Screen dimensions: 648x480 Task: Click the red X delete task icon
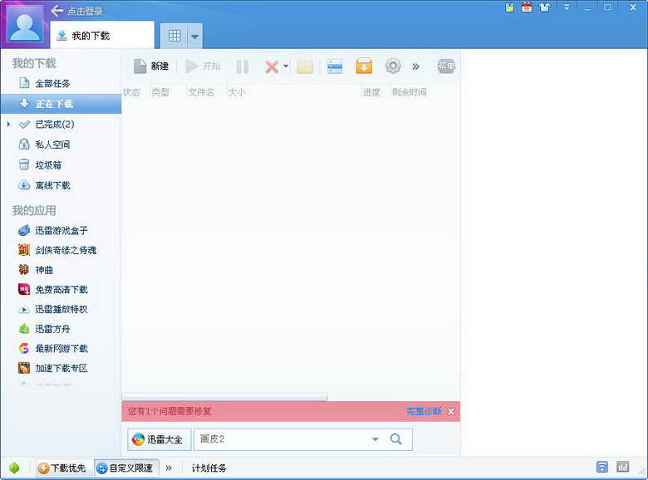(271, 66)
